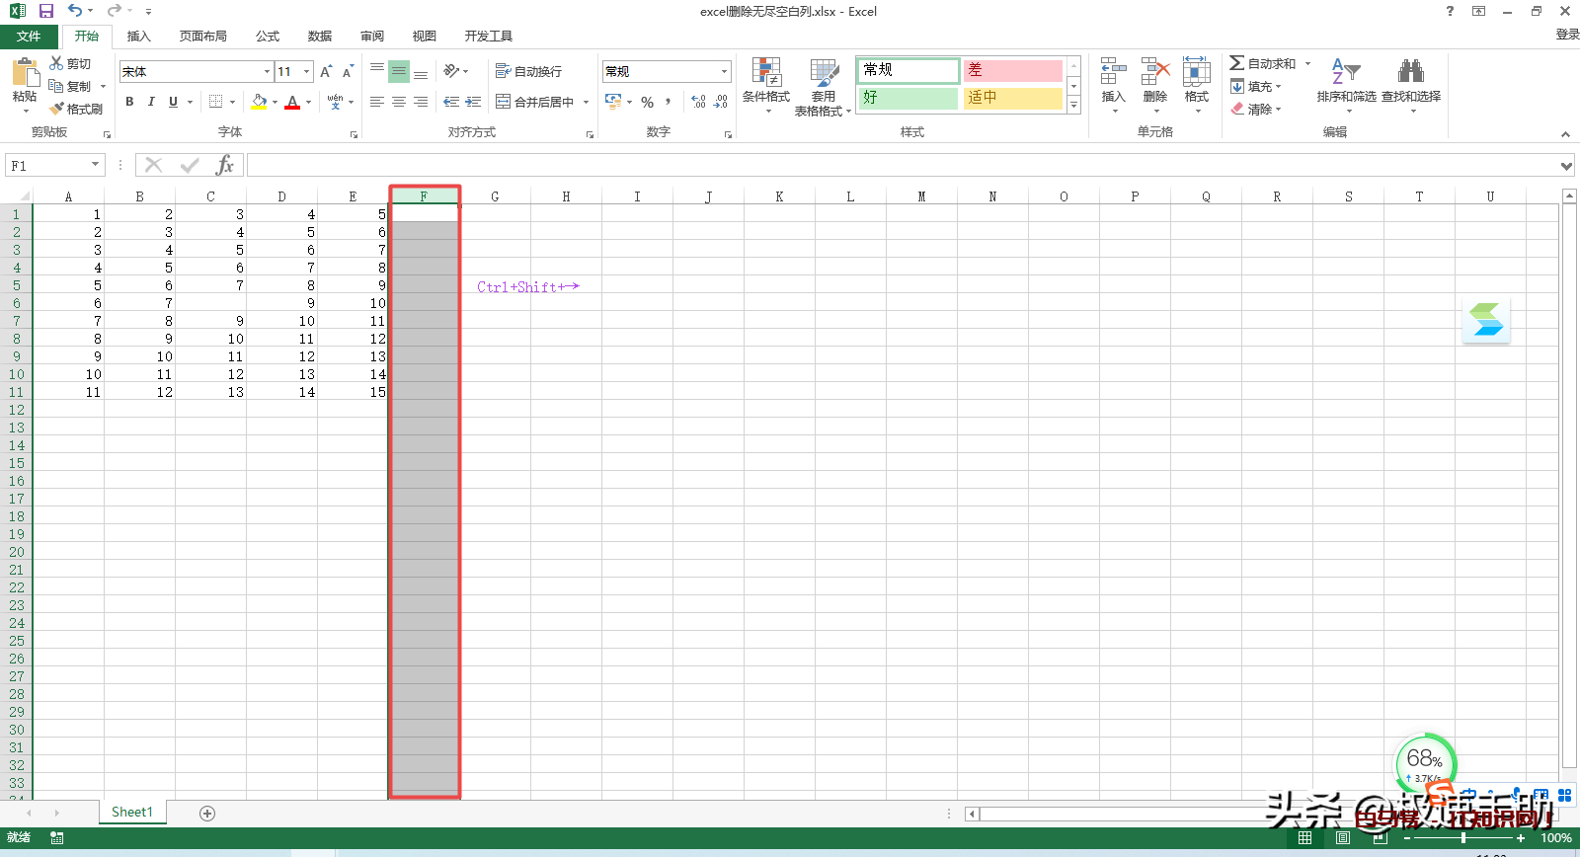Add a new sheet with plus icon

[207, 814]
